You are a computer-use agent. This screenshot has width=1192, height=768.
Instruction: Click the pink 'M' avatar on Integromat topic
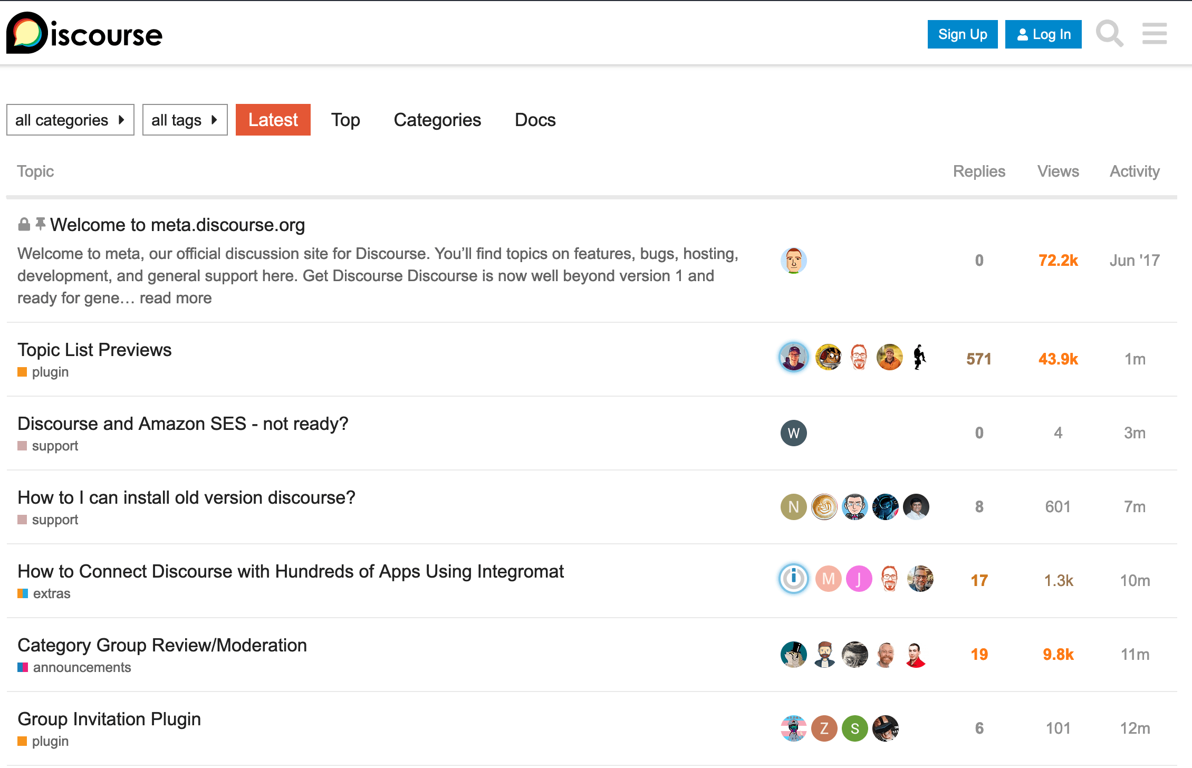click(x=828, y=579)
